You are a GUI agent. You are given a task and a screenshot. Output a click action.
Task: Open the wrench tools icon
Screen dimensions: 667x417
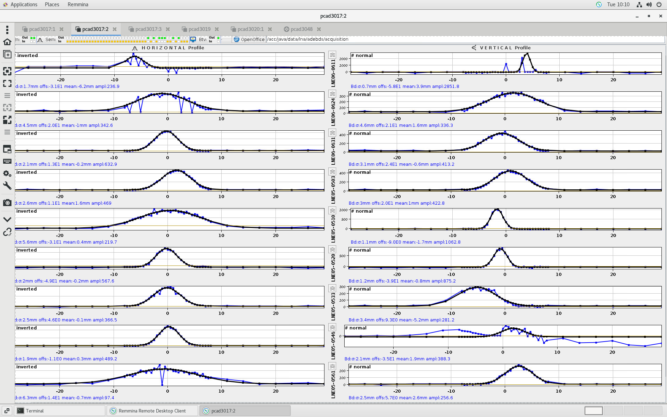point(7,186)
